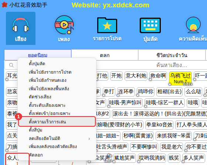Viewport: 207px width, 165px height.
Task: Play the 鸡哔你 sound
Action: (146, 92)
